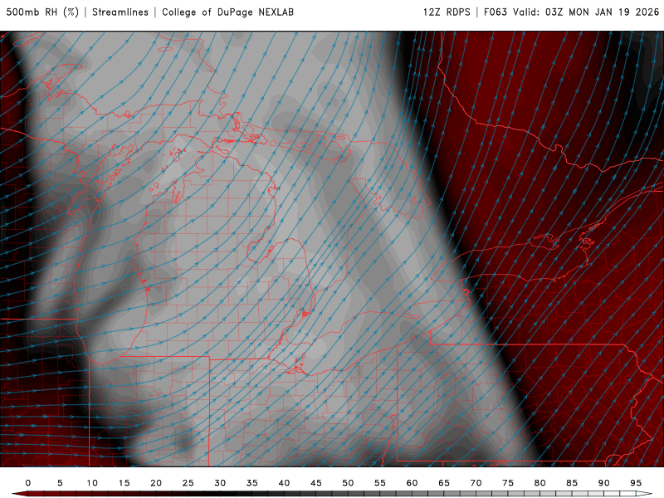Screen dimensions: 664x498
Task: Click the colorbar value 80
Action: 540,483
